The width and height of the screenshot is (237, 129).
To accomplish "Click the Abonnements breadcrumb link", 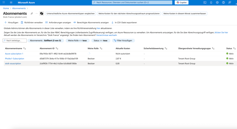I will click(x=19, y=8).
